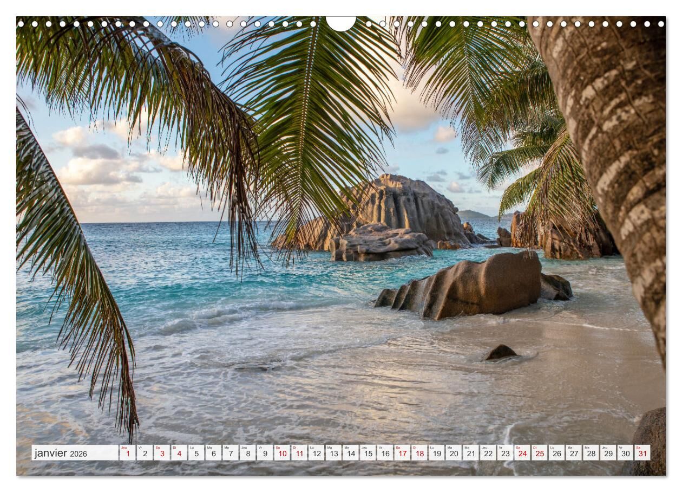Select Saturday date 10 cell
The width and height of the screenshot is (682, 492).
(x=281, y=453)
